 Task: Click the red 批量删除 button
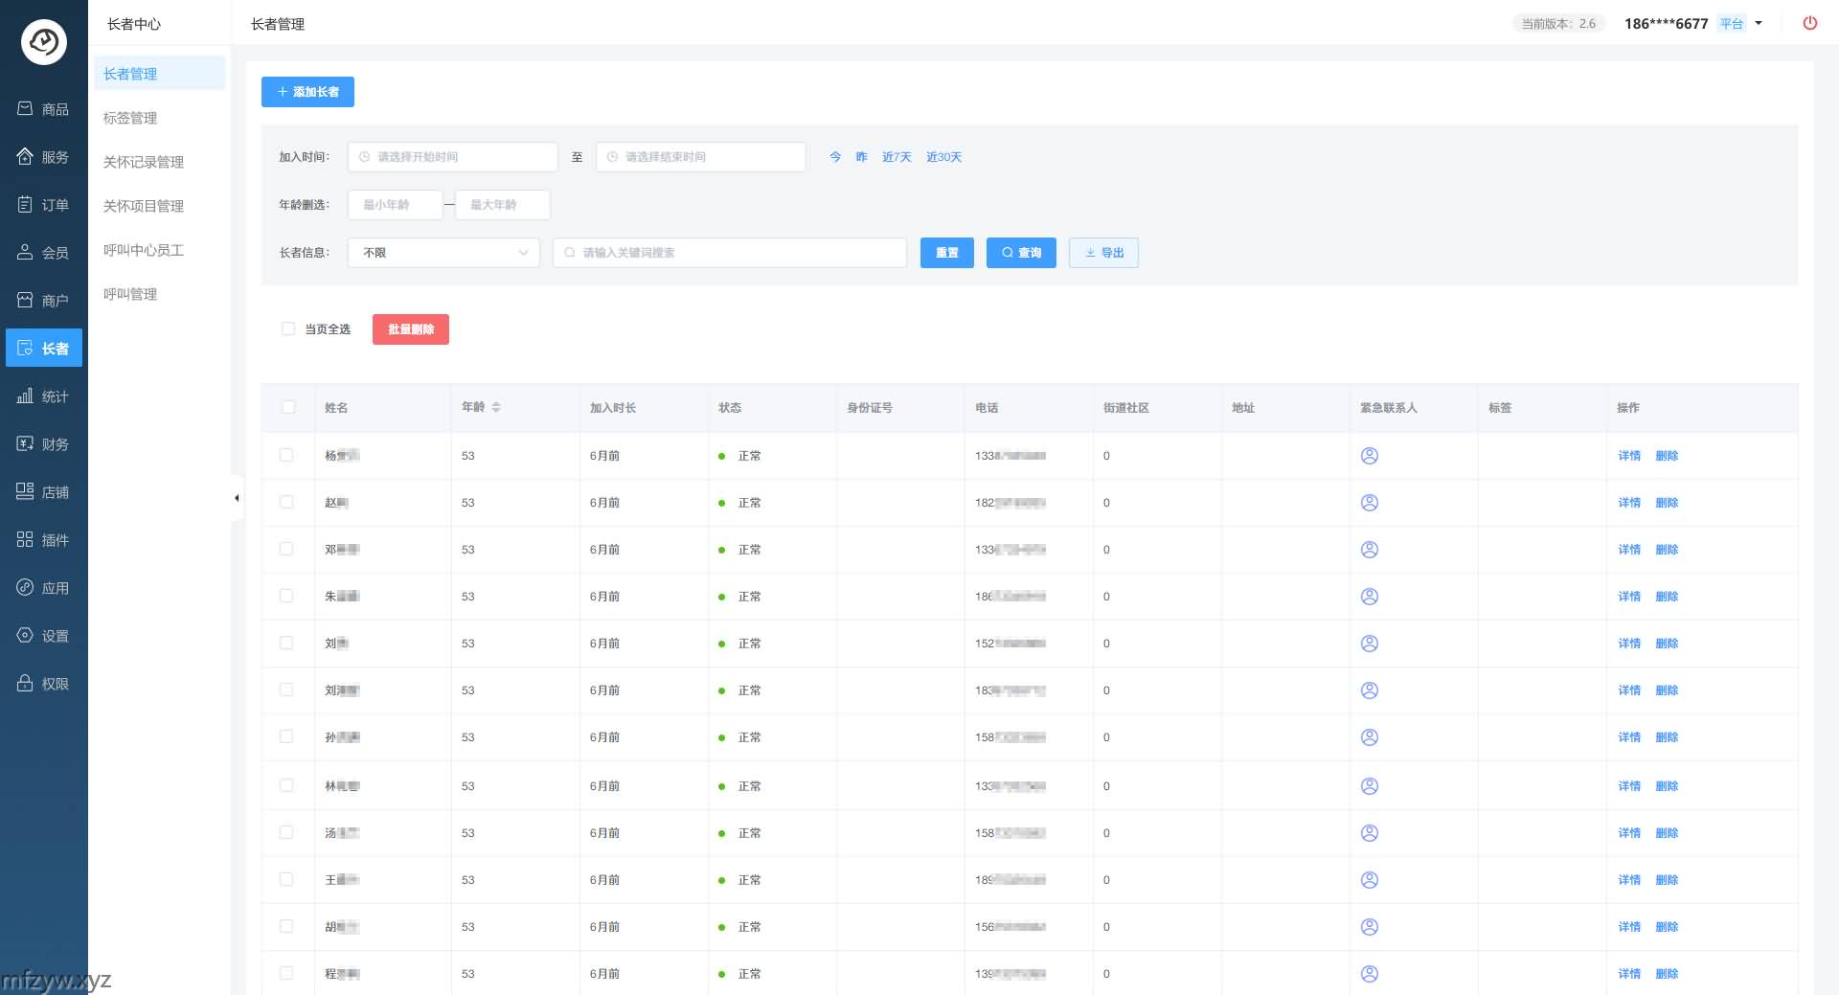(x=410, y=329)
